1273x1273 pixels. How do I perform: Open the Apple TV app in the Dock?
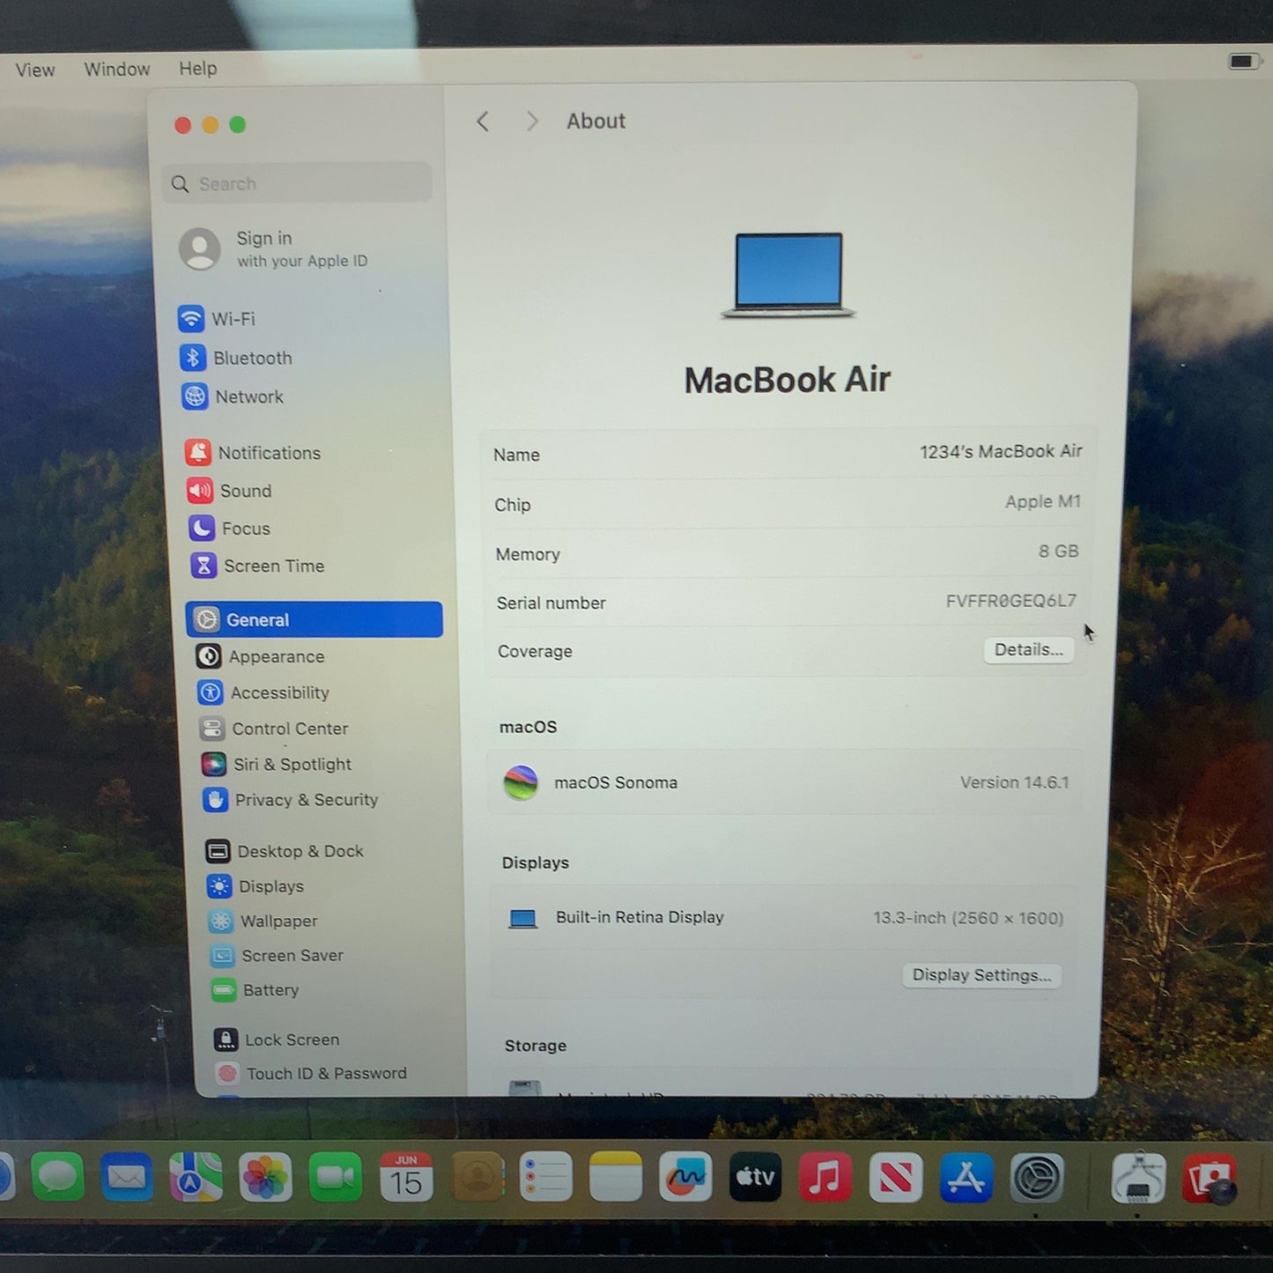755,1176
